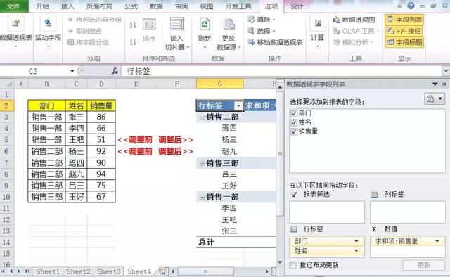This screenshot has width=450, height=277.
Task: Click the 更改数据源 change data source icon
Action: point(229,24)
